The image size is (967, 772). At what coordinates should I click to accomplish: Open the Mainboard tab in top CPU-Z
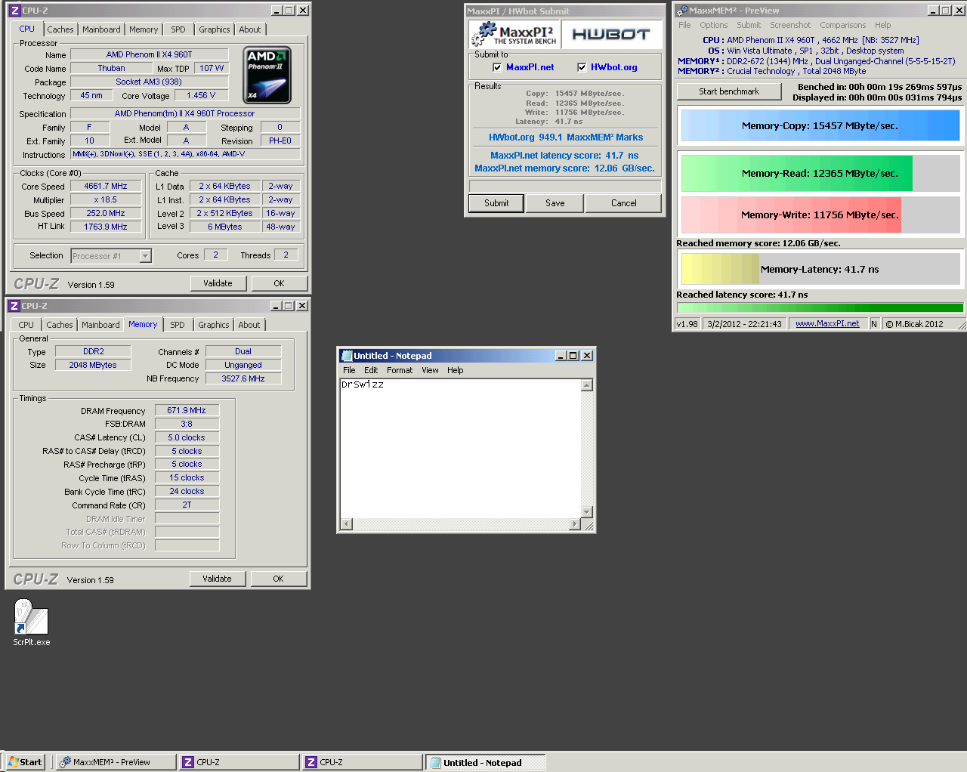pyautogui.click(x=101, y=29)
